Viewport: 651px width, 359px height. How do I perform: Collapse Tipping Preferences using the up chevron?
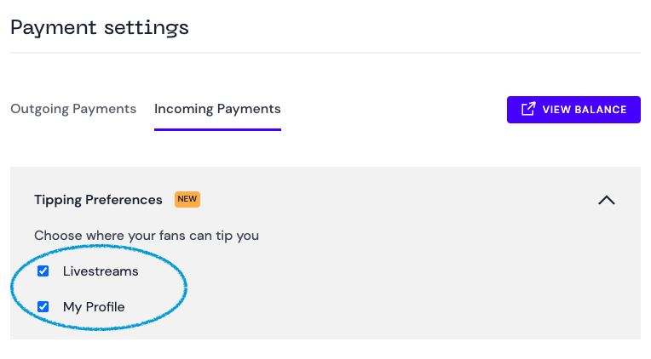(x=606, y=201)
